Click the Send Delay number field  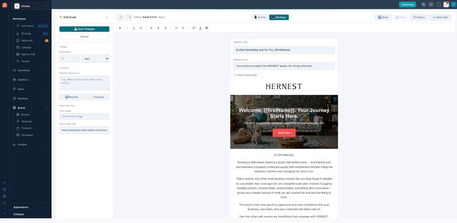(70, 59)
